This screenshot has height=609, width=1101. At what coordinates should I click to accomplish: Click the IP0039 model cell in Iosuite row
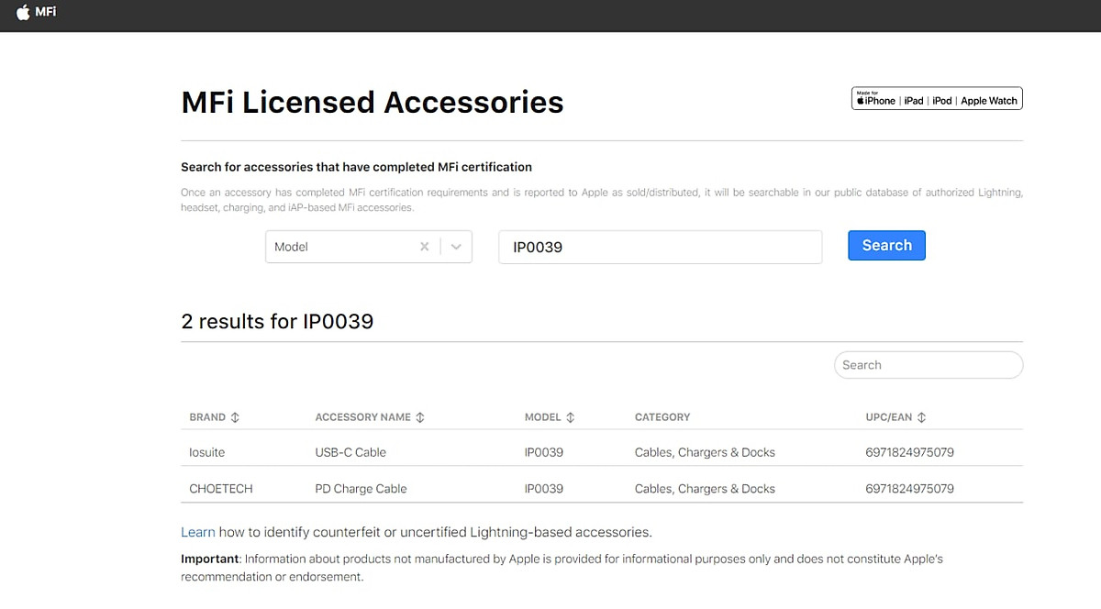(544, 452)
